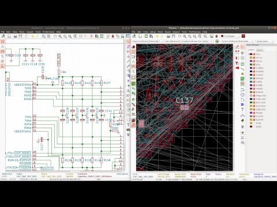Toggle visibility checkbox of F.Paste layer
The height and width of the screenshot is (207, 277).
(x=254, y=75)
